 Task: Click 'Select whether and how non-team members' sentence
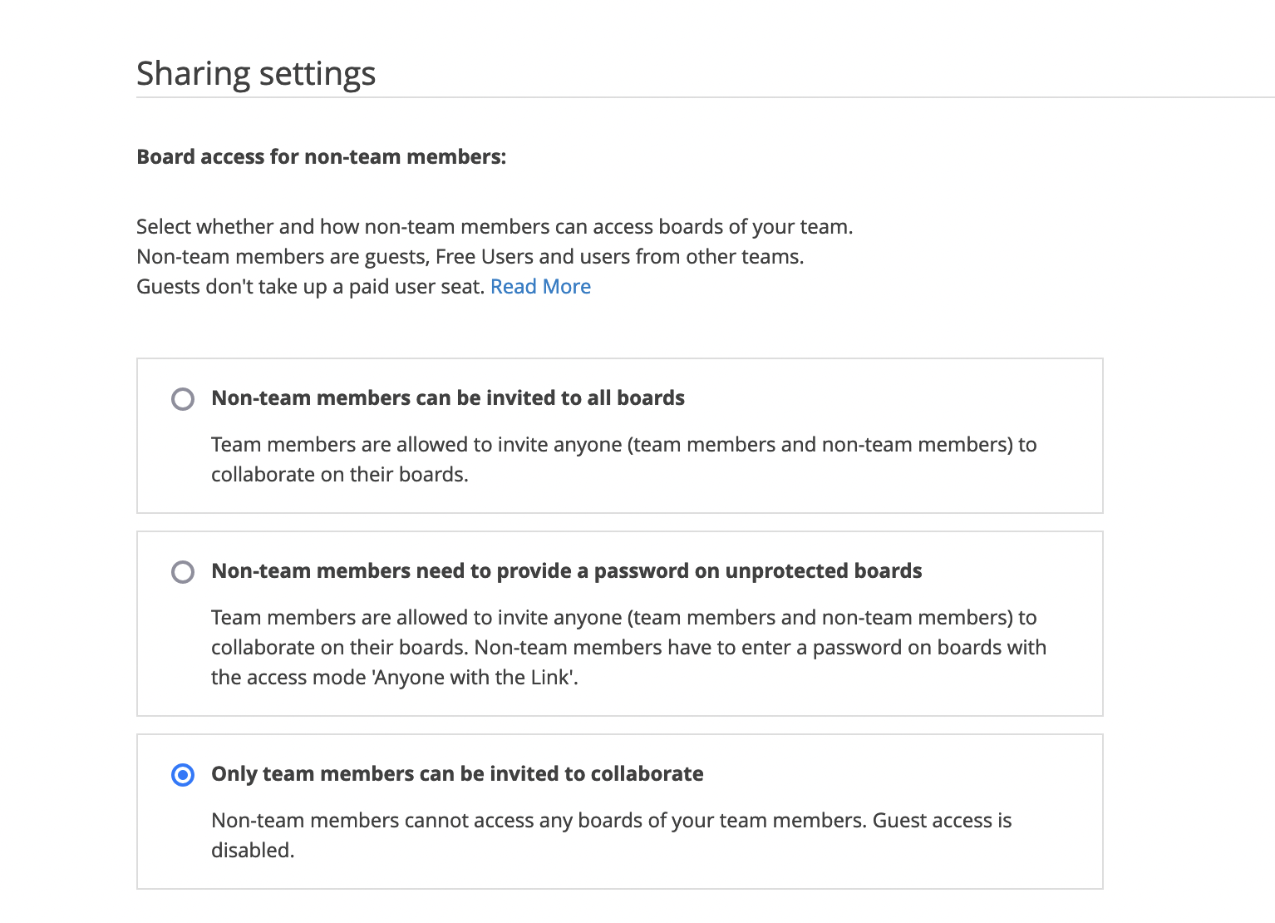tap(495, 227)
